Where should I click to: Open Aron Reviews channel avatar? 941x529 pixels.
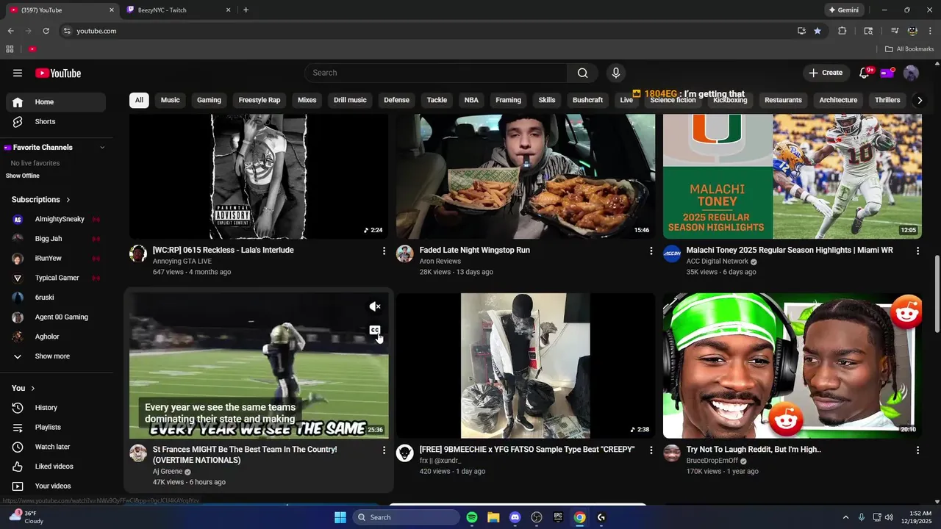(x=404, y=254)
